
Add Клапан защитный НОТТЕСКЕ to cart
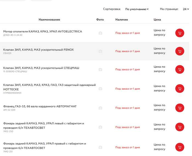click(x=180, y=89)
